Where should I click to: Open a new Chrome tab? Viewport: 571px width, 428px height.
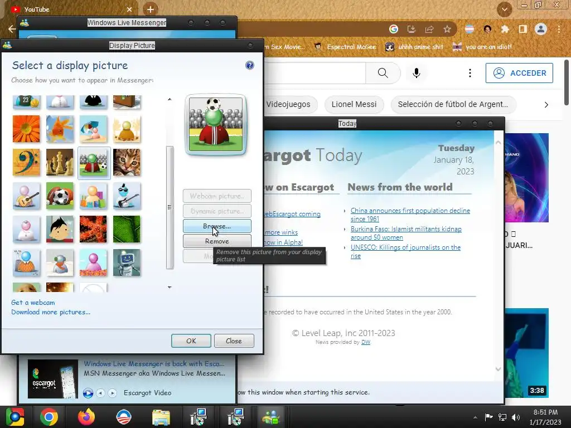151,9
